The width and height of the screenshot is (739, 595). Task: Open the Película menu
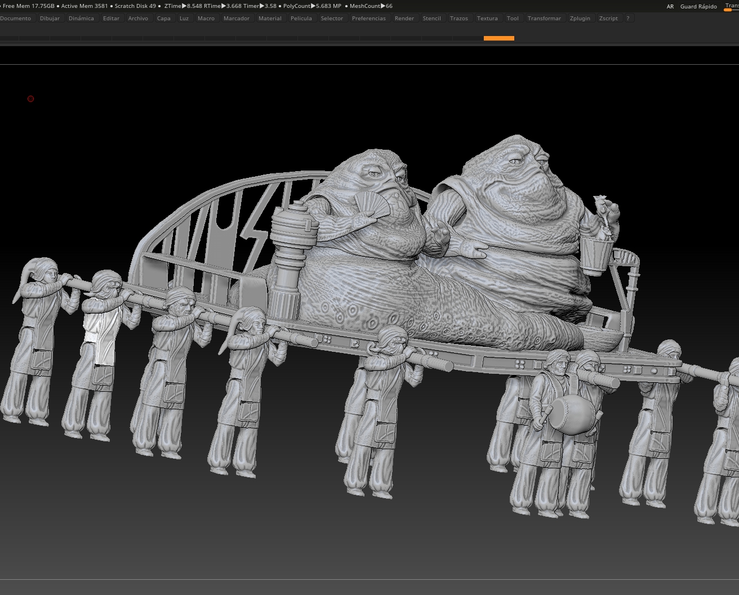pos(301,19)
